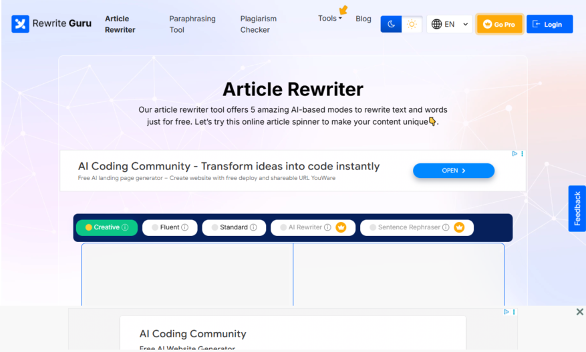
Task: Open the Paraphrasing Tool nav item
Action: 192,24
